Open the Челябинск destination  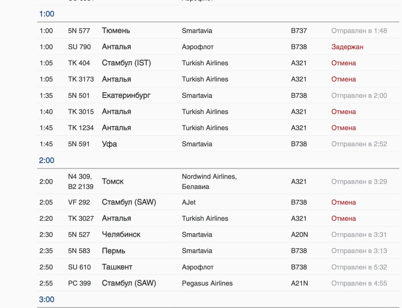pos(121,235)
